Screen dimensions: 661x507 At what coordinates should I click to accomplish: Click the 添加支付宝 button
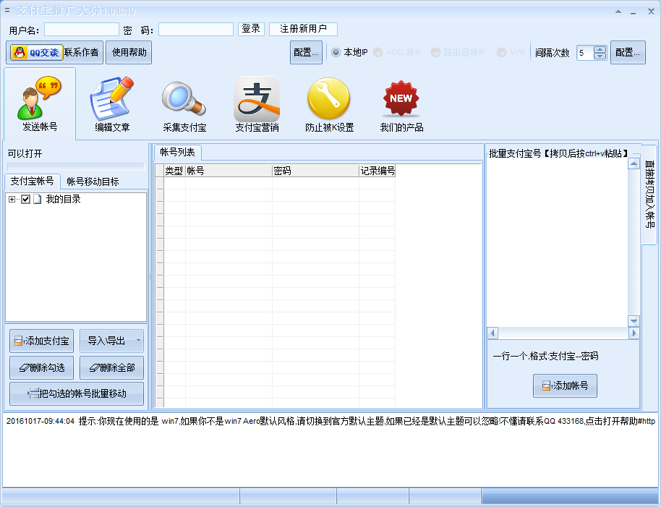pos(41,341)
